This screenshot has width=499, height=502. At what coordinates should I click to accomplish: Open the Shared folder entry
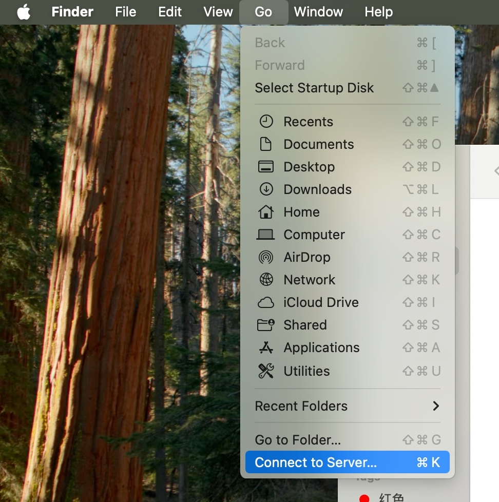(x=305, y=325)
